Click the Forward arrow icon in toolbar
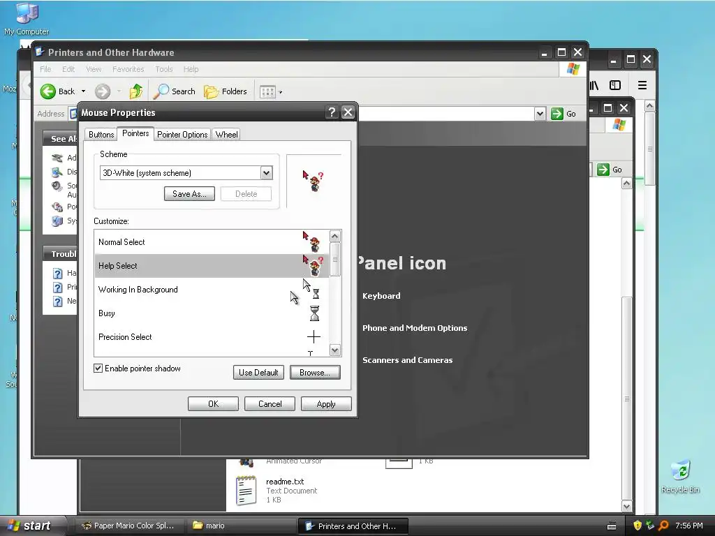 click(x=103, y=91)
